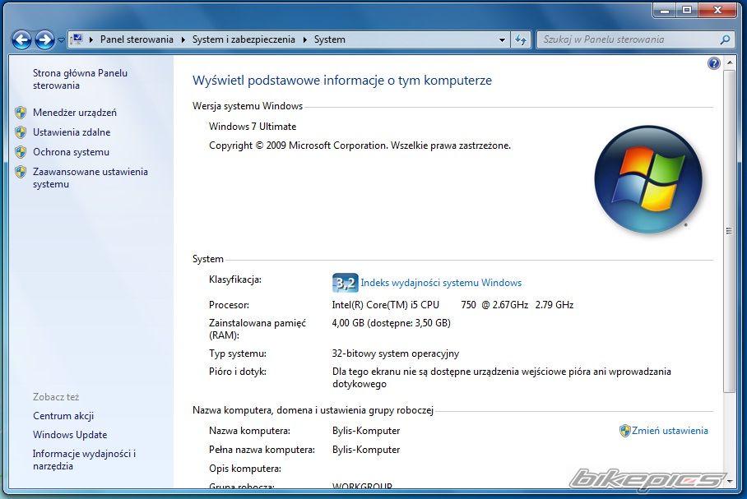
Task: Open Windows Update link in sidebar
Action: click(70, 435)
